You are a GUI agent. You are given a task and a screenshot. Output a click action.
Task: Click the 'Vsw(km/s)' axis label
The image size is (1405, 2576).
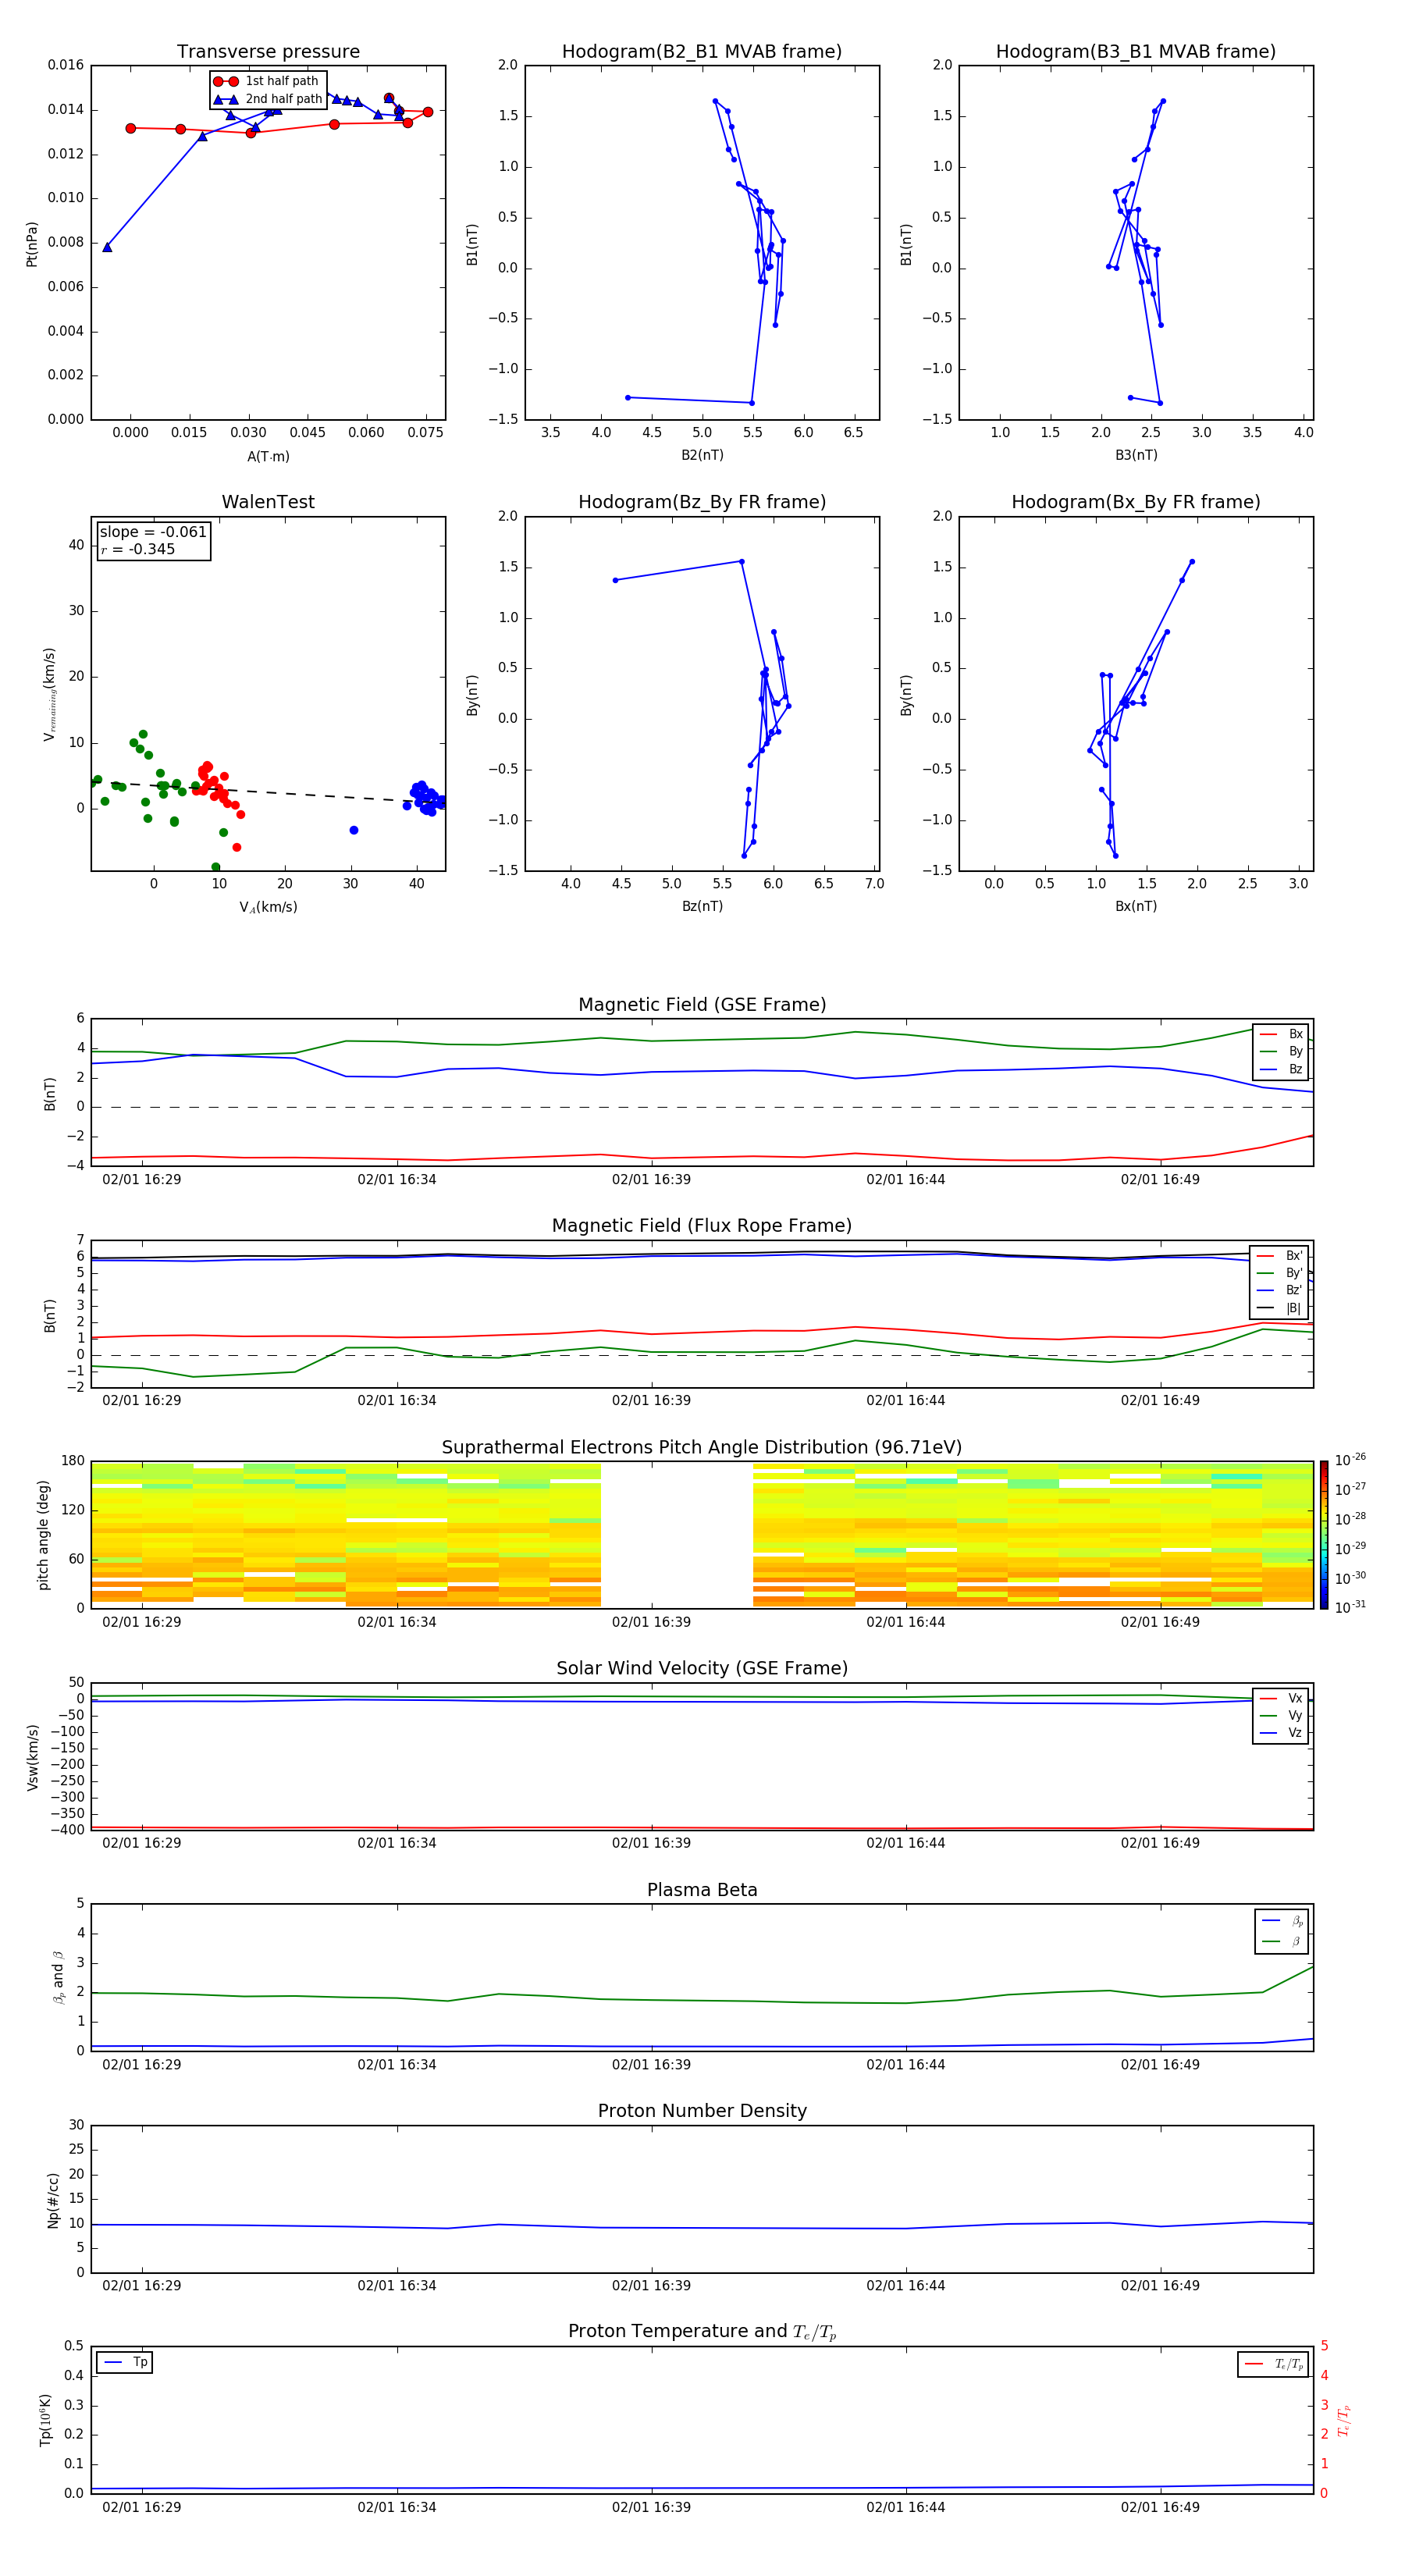coord(33,1757)
